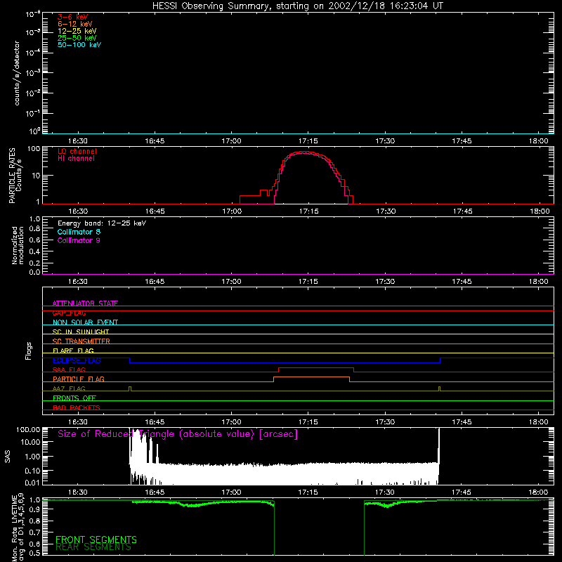This screenshot has height=562, width=562.
Task: Click 18:00 tick label under SAS plot
Action: point(538,492)
